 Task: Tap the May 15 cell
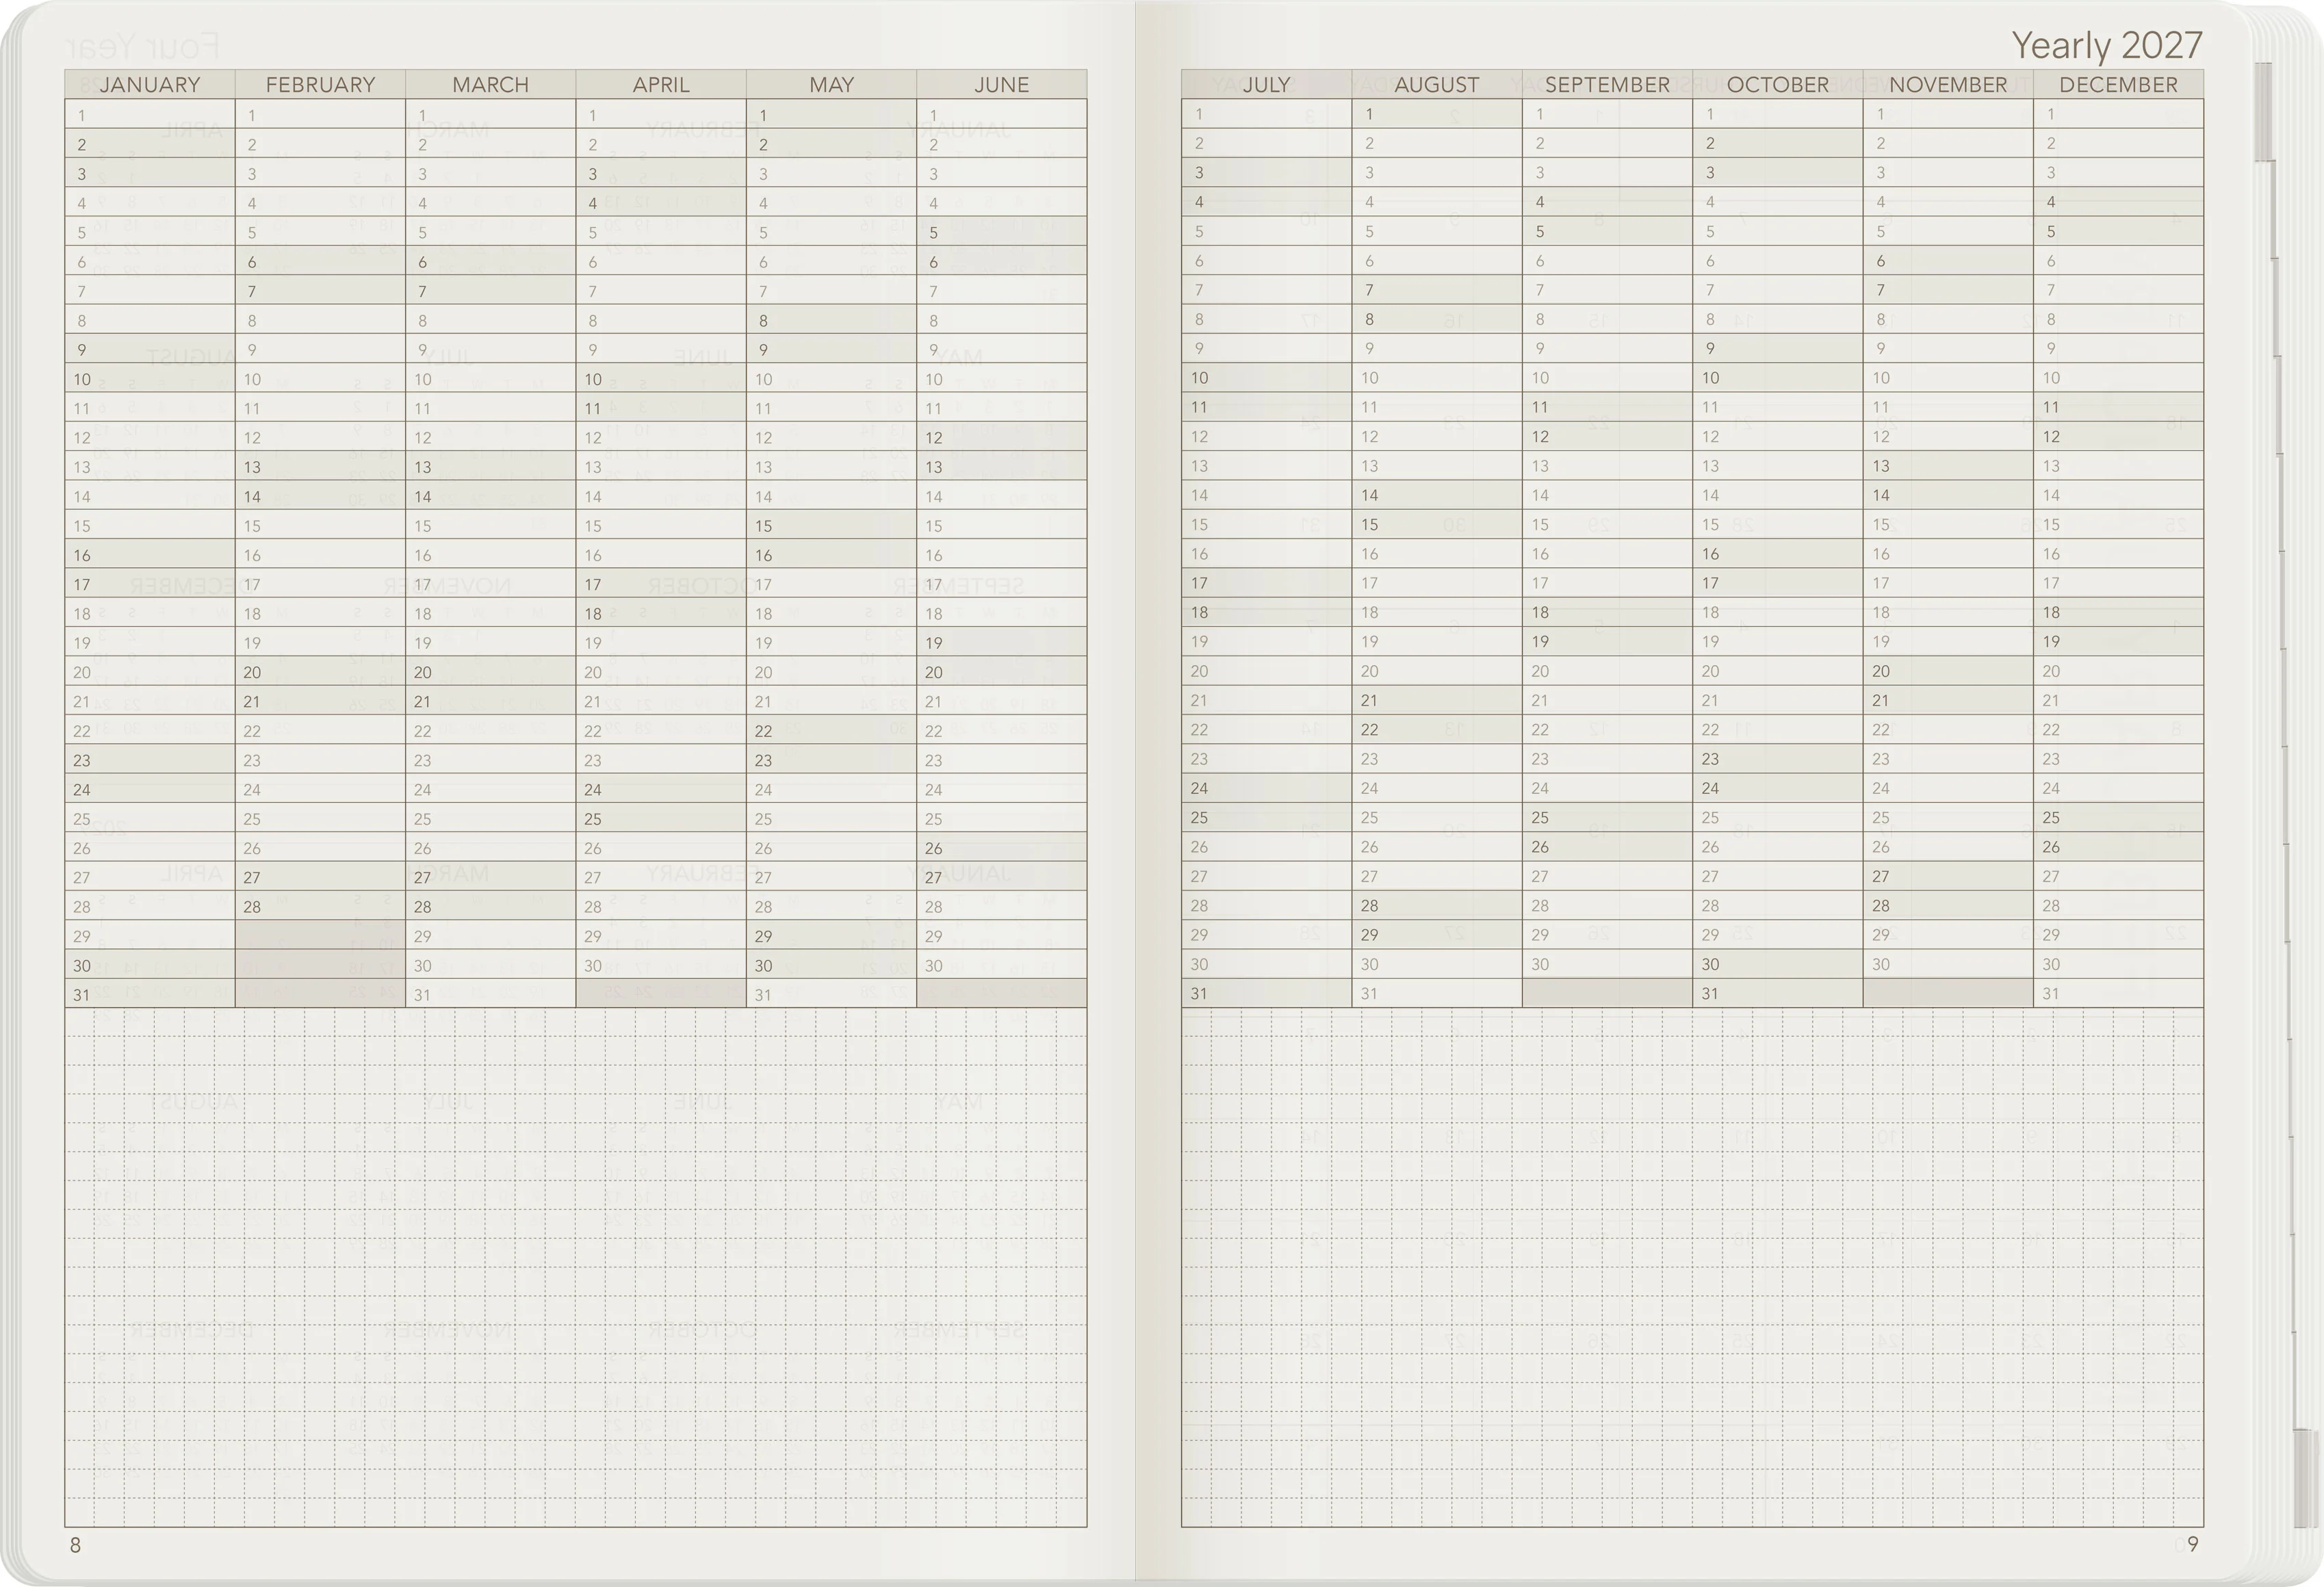coord(831,525)
